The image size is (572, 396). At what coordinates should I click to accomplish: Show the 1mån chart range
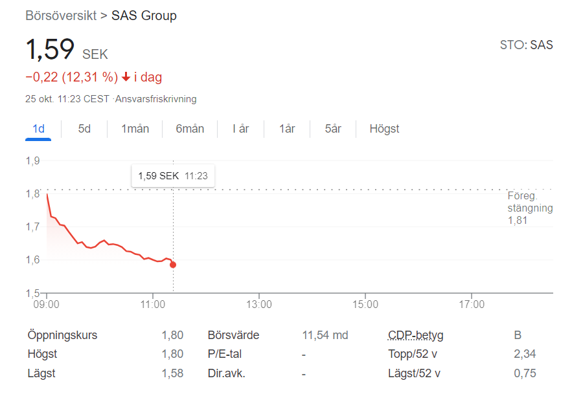[x=135, y=129]
